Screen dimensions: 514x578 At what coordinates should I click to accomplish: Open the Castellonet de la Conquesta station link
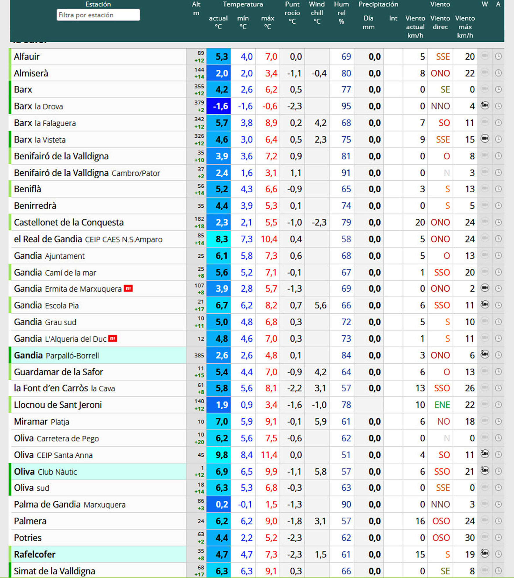coord(69,222)
